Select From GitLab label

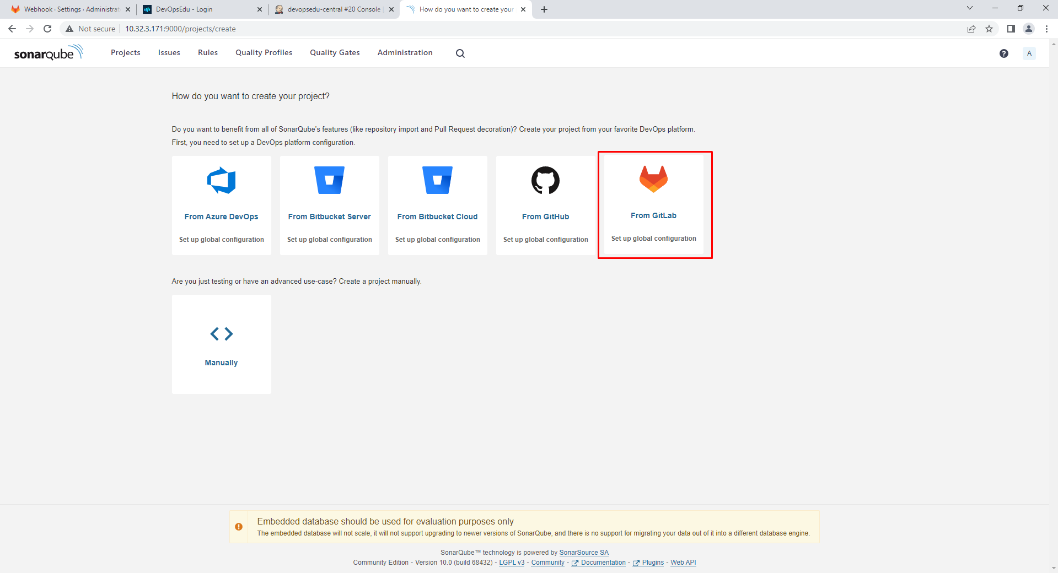(x=654, y=215)
